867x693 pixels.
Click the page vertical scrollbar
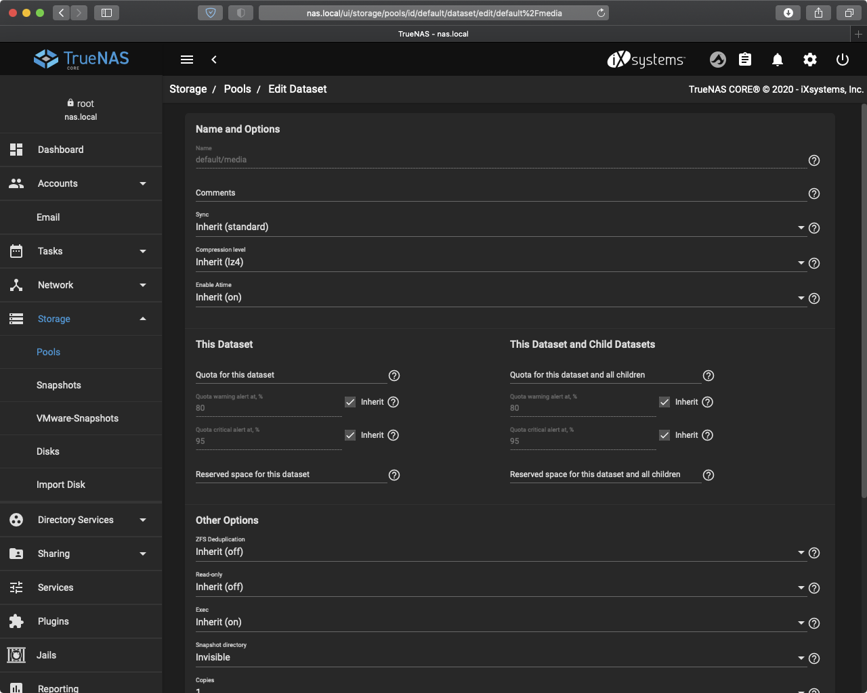[864, 301]
